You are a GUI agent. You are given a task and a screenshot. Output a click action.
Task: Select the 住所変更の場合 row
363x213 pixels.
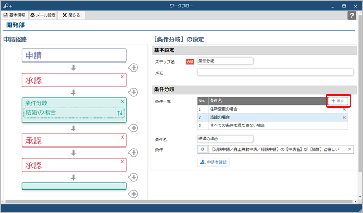point(273,109)
